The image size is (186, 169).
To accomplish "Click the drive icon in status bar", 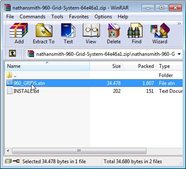I will tap(8, 161).
